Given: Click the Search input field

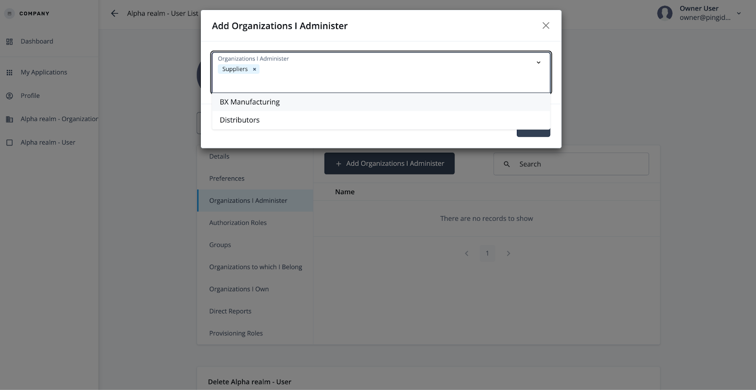Looking at the screenshot, I should [x=576, y=164].
